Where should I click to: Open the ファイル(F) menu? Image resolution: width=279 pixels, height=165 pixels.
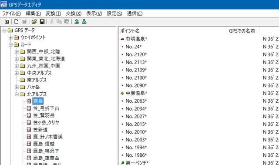(11, 13)
